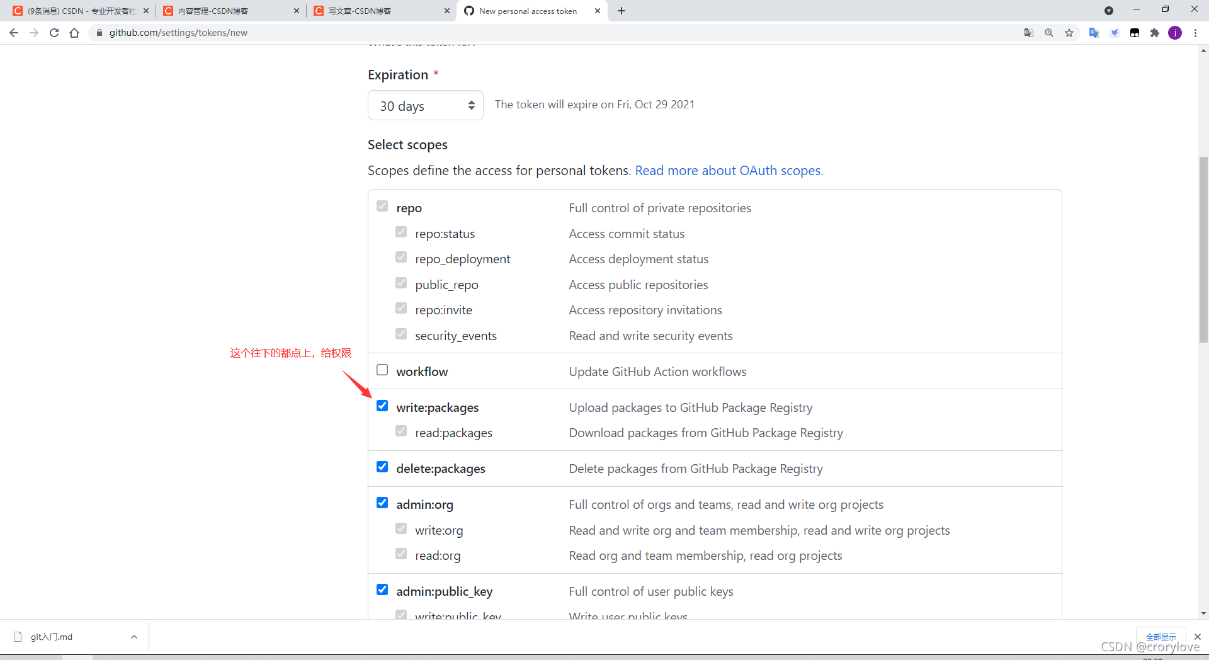The height and width of the screenshot is (660, 1209).
Task: Click the scrollbar up arrow
Action: [1203, 50]
